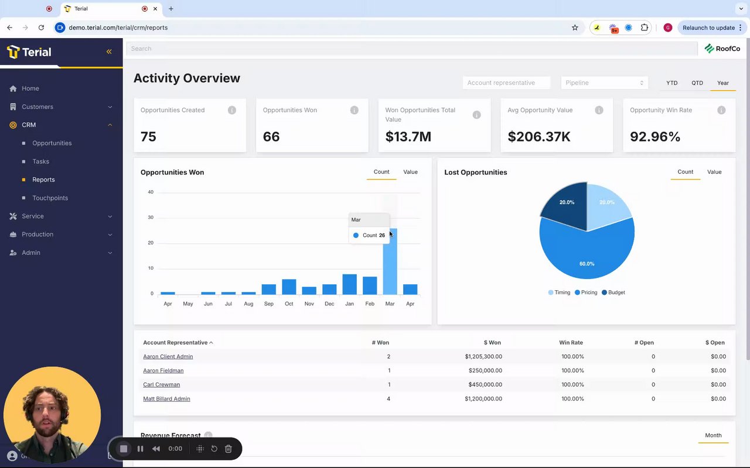Select the QTD time range tab
The height and width of the screenshot is (468, 750).
click(x=697, y=83)
